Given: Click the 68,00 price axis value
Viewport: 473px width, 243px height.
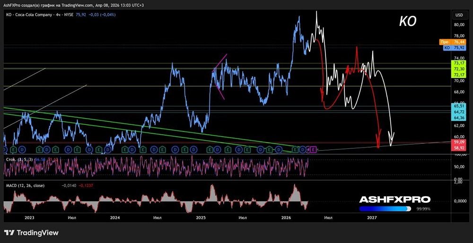Looking at the screenshot, I should (459, 92).
